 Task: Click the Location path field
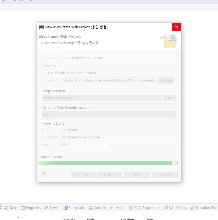(x=109, y=80)
